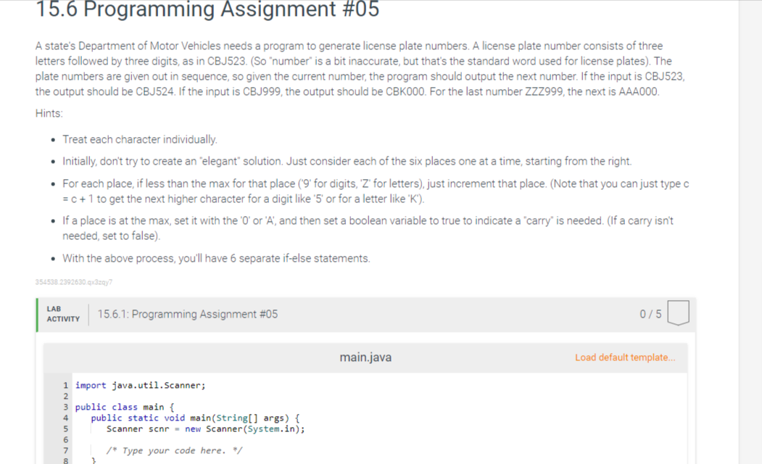Click the Scanner scnr = new Scanner line
This screenshot has width=762, height=464.
pyautogui.click(x=206, y=429)
